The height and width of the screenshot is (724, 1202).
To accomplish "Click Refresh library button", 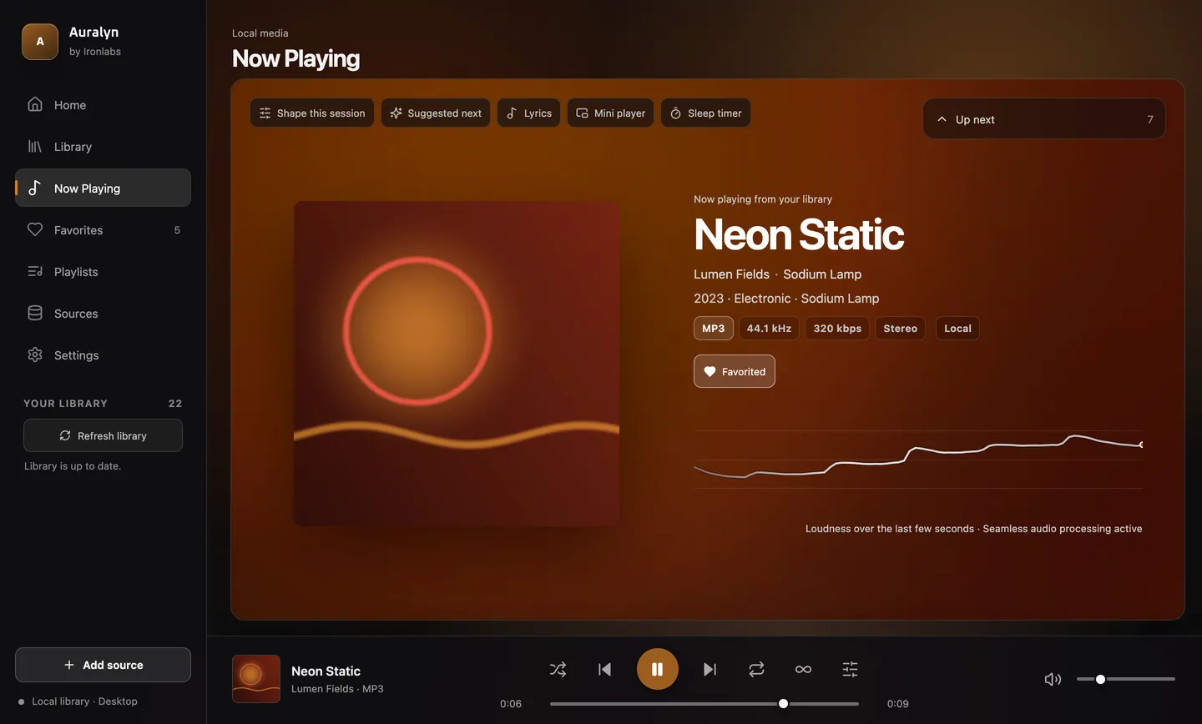I will click(x=103, y=435).
